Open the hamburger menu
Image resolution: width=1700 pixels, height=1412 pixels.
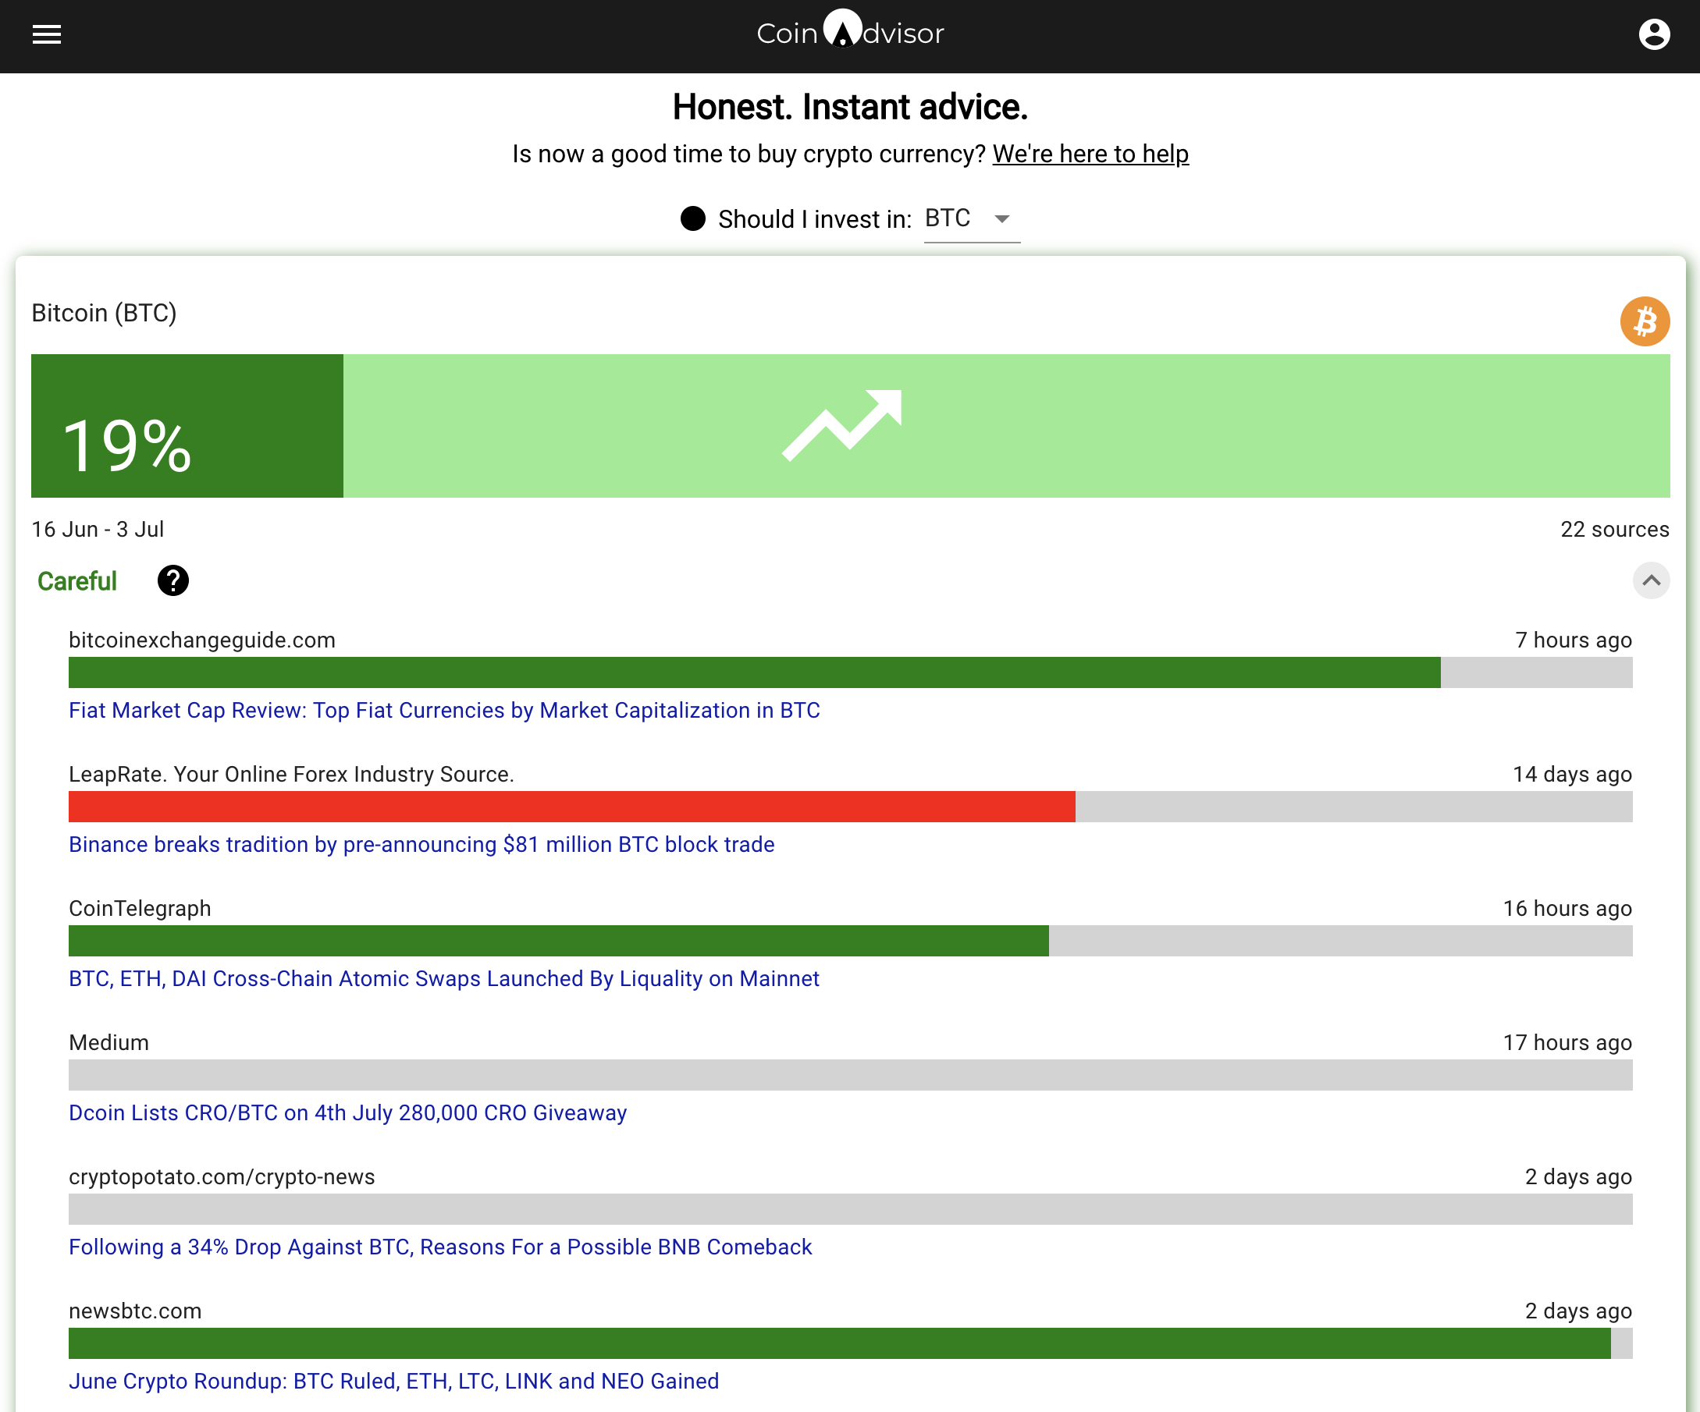click(46, 34)
